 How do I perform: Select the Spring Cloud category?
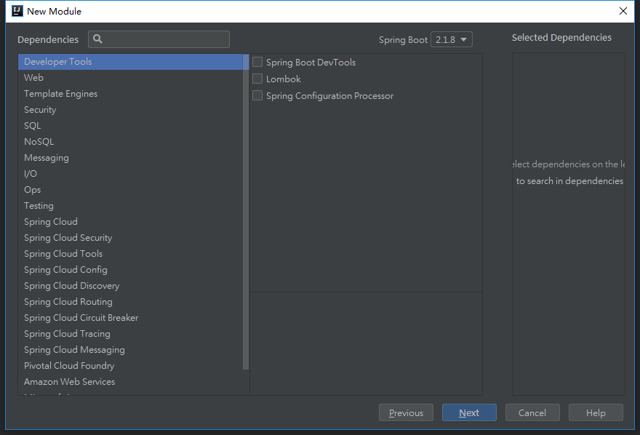[131, 222]
